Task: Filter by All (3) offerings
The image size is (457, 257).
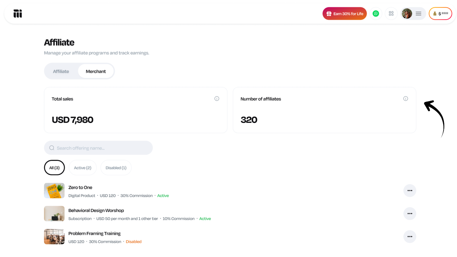Action: (54, 168)
